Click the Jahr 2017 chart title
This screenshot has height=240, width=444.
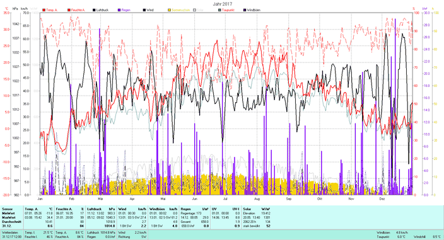pyautogui.click(x=223, y=4)
